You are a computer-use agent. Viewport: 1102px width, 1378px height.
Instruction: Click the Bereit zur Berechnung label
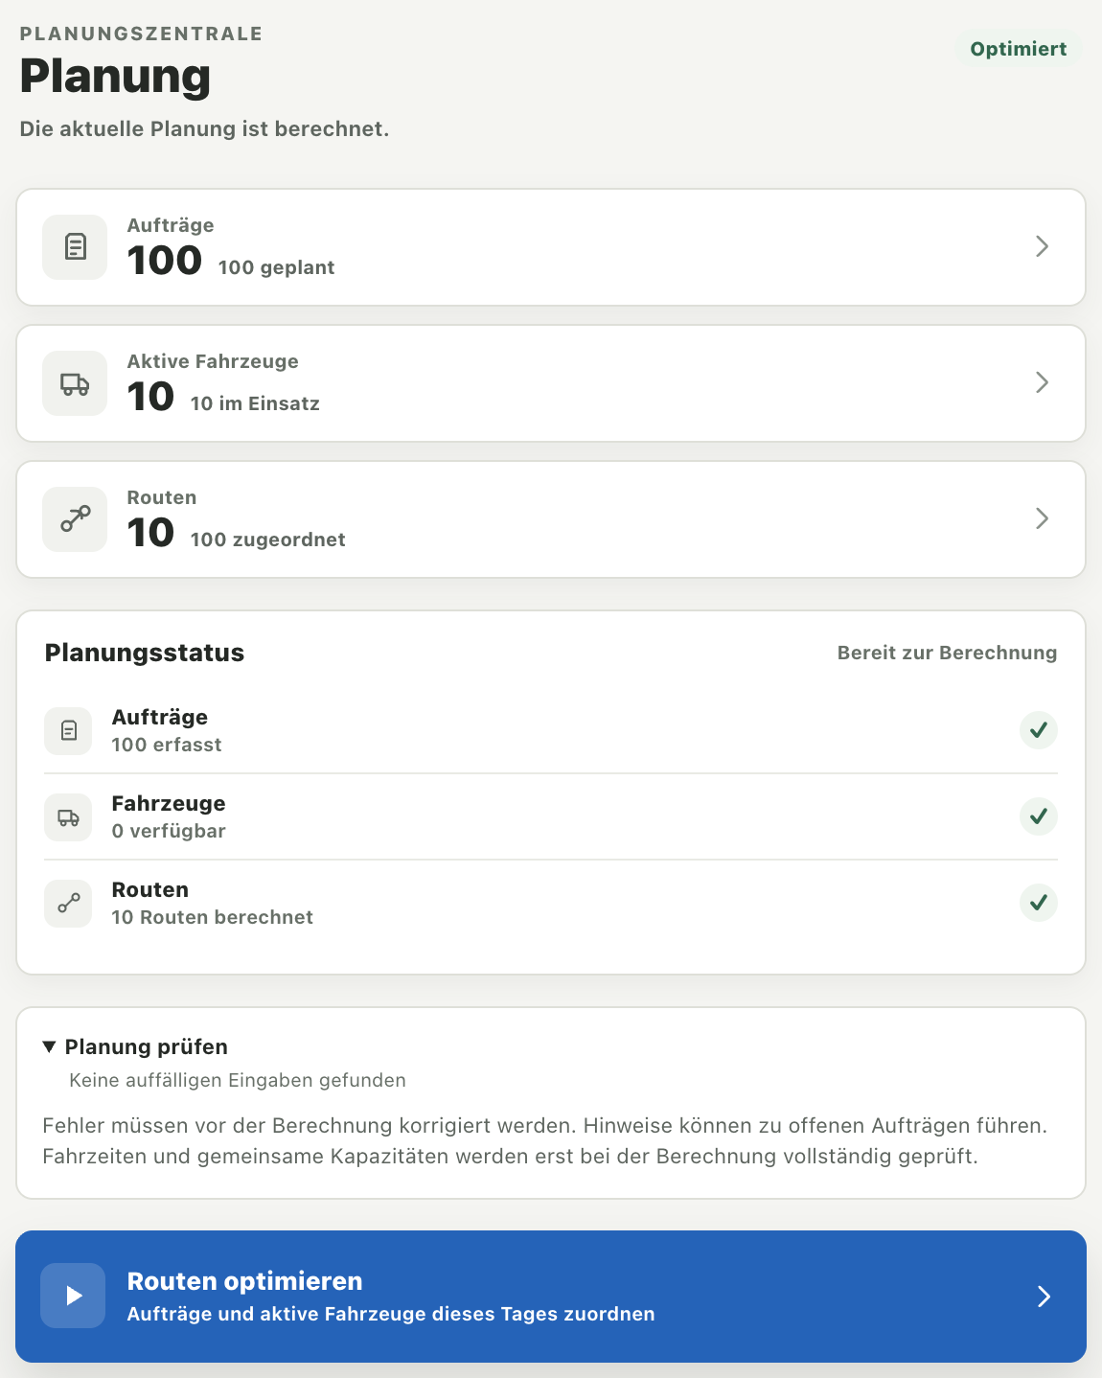(x=947, y=653)
